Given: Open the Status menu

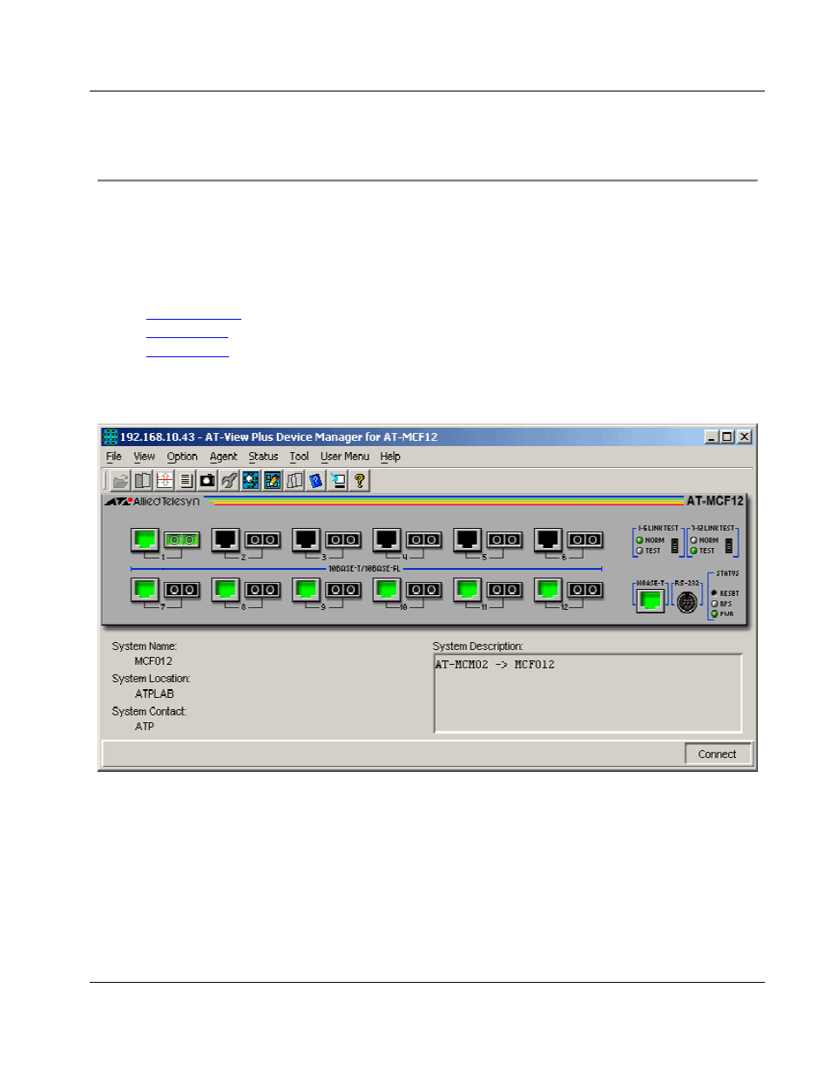Looking at the screenshot, I should click(x=263, y=457).
